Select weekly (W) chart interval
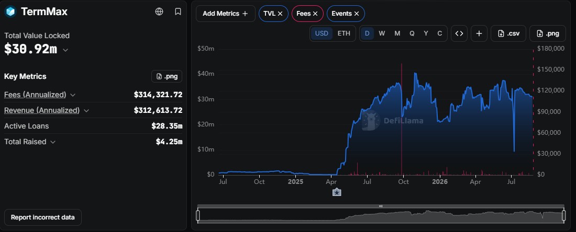 (x=382, y=33)
